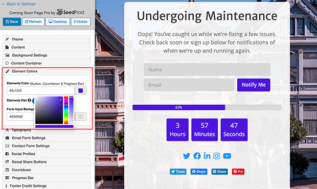
Task: Click the Content file icon
Action: 7,47
